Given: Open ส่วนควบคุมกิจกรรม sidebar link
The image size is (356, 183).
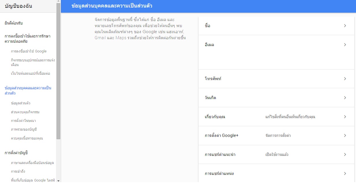Looking at the screenshot, I should (25, 112).
